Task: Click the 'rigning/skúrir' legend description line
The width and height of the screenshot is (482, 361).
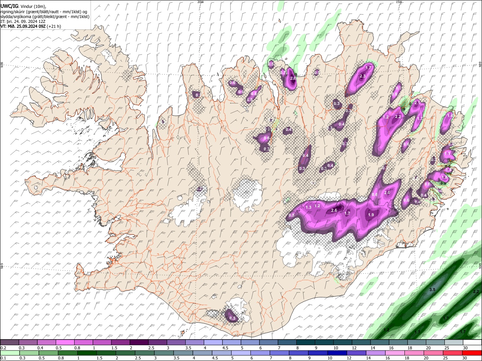Action: (44, 11)
